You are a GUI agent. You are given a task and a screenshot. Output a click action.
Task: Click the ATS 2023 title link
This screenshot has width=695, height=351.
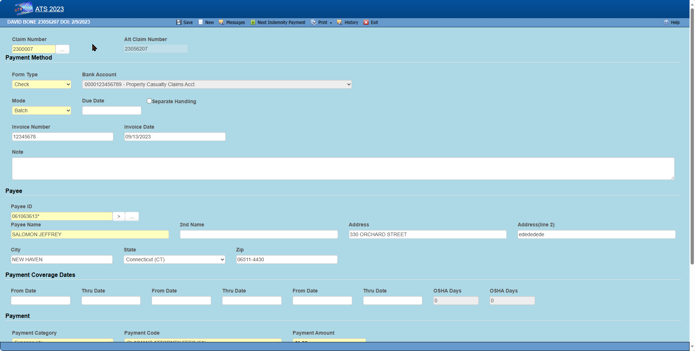coord(49,9)
